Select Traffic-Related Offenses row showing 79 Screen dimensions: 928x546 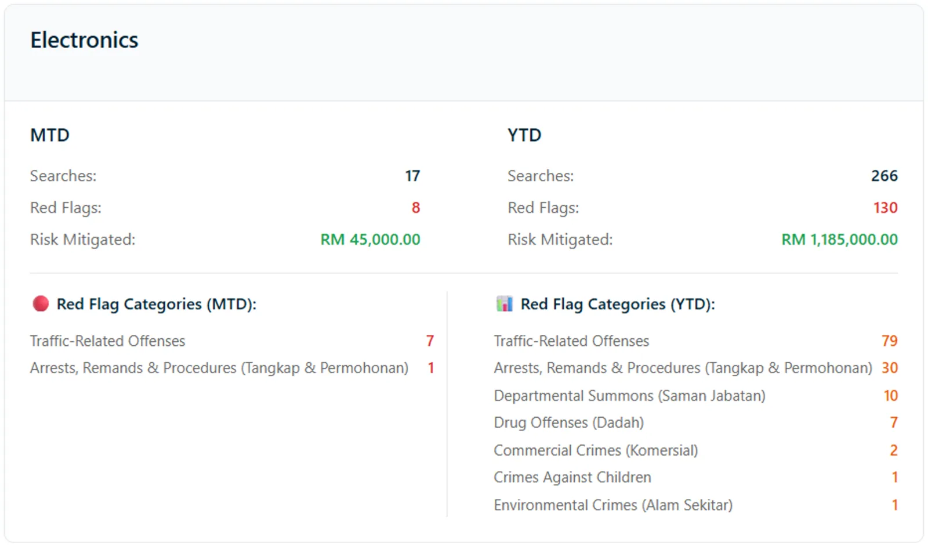pos(696,341)
